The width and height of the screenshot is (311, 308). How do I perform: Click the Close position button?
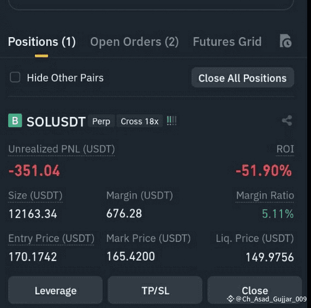(x=255, y=291)
